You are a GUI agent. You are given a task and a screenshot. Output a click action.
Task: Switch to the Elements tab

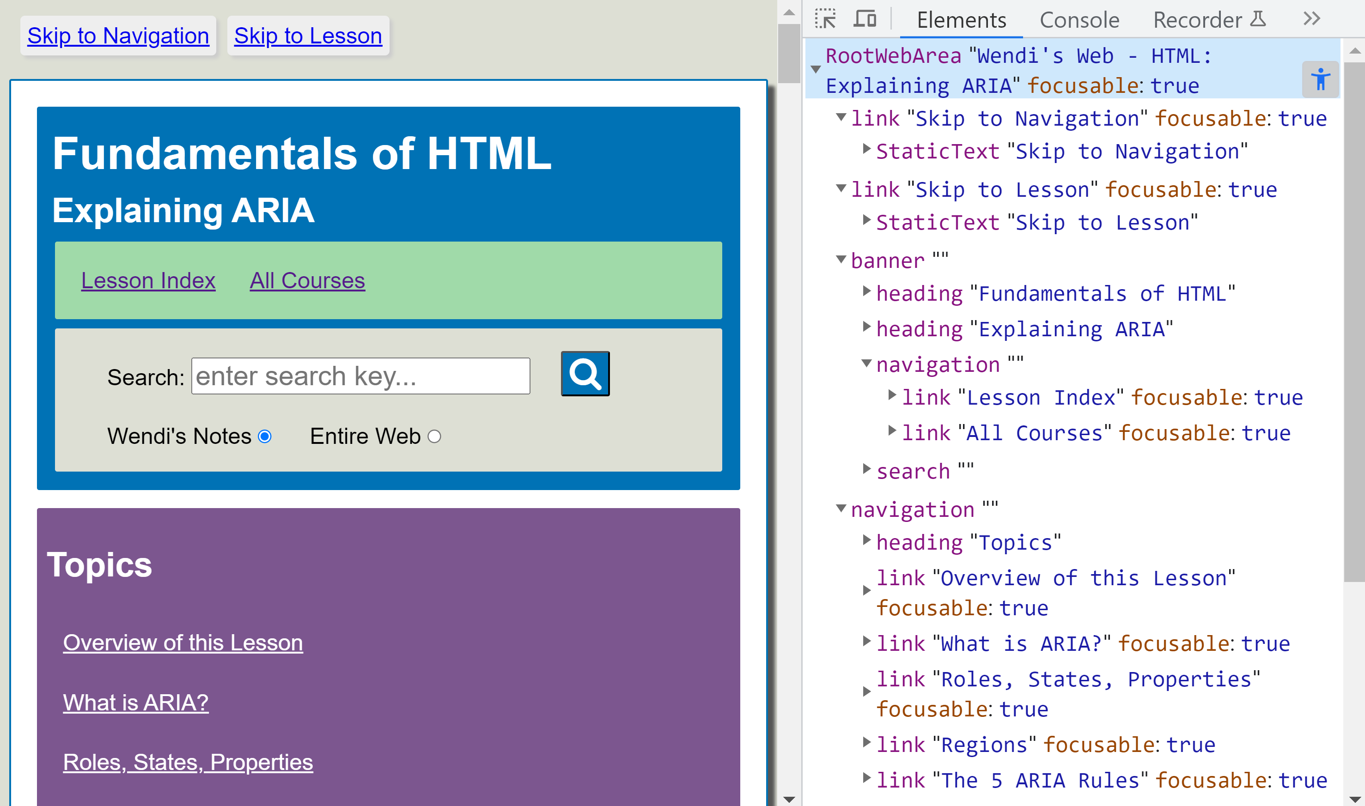coord(962,19)
